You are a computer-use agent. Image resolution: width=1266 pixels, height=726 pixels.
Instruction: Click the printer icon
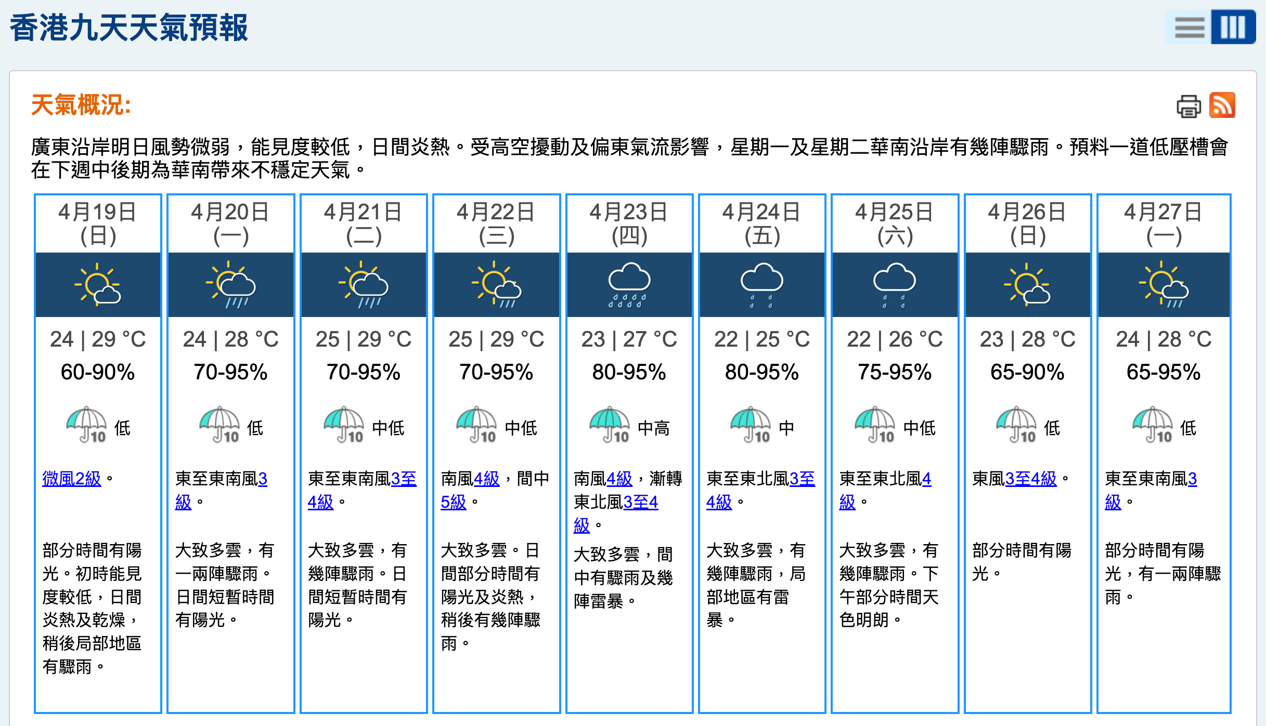[1189, 106]
